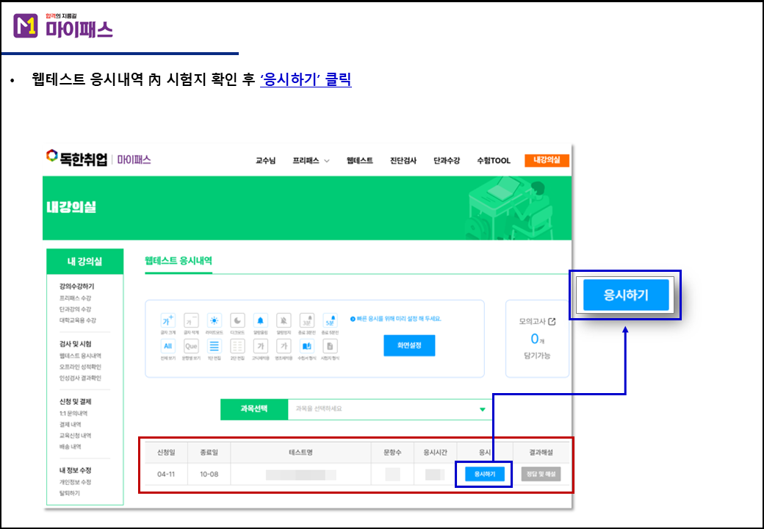Expand the 프리패스 menu in the navigation
This screenshot has width=764, height=529.
(311, 160)
